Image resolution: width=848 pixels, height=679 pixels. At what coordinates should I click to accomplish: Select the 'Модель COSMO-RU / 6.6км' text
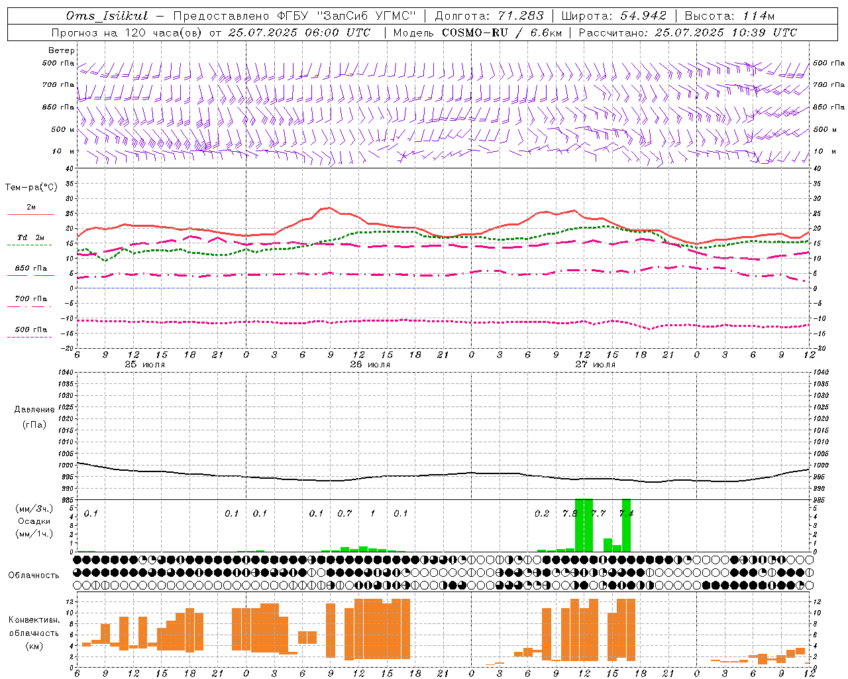coord(476,32)
